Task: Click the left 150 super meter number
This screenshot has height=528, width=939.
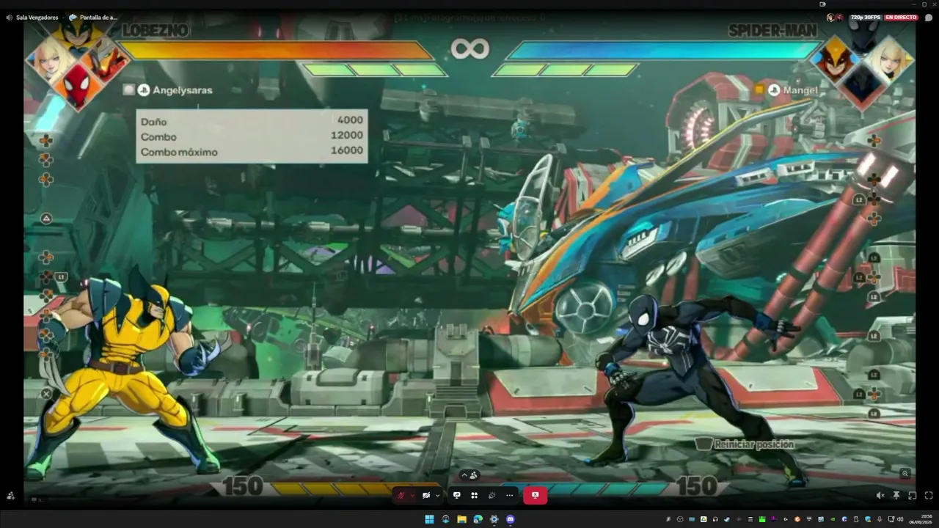Action: 243,485
